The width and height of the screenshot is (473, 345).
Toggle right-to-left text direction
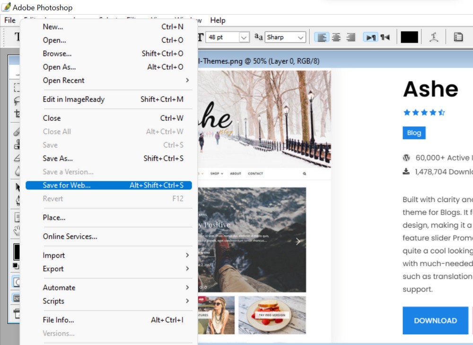(x=385, y=37)
